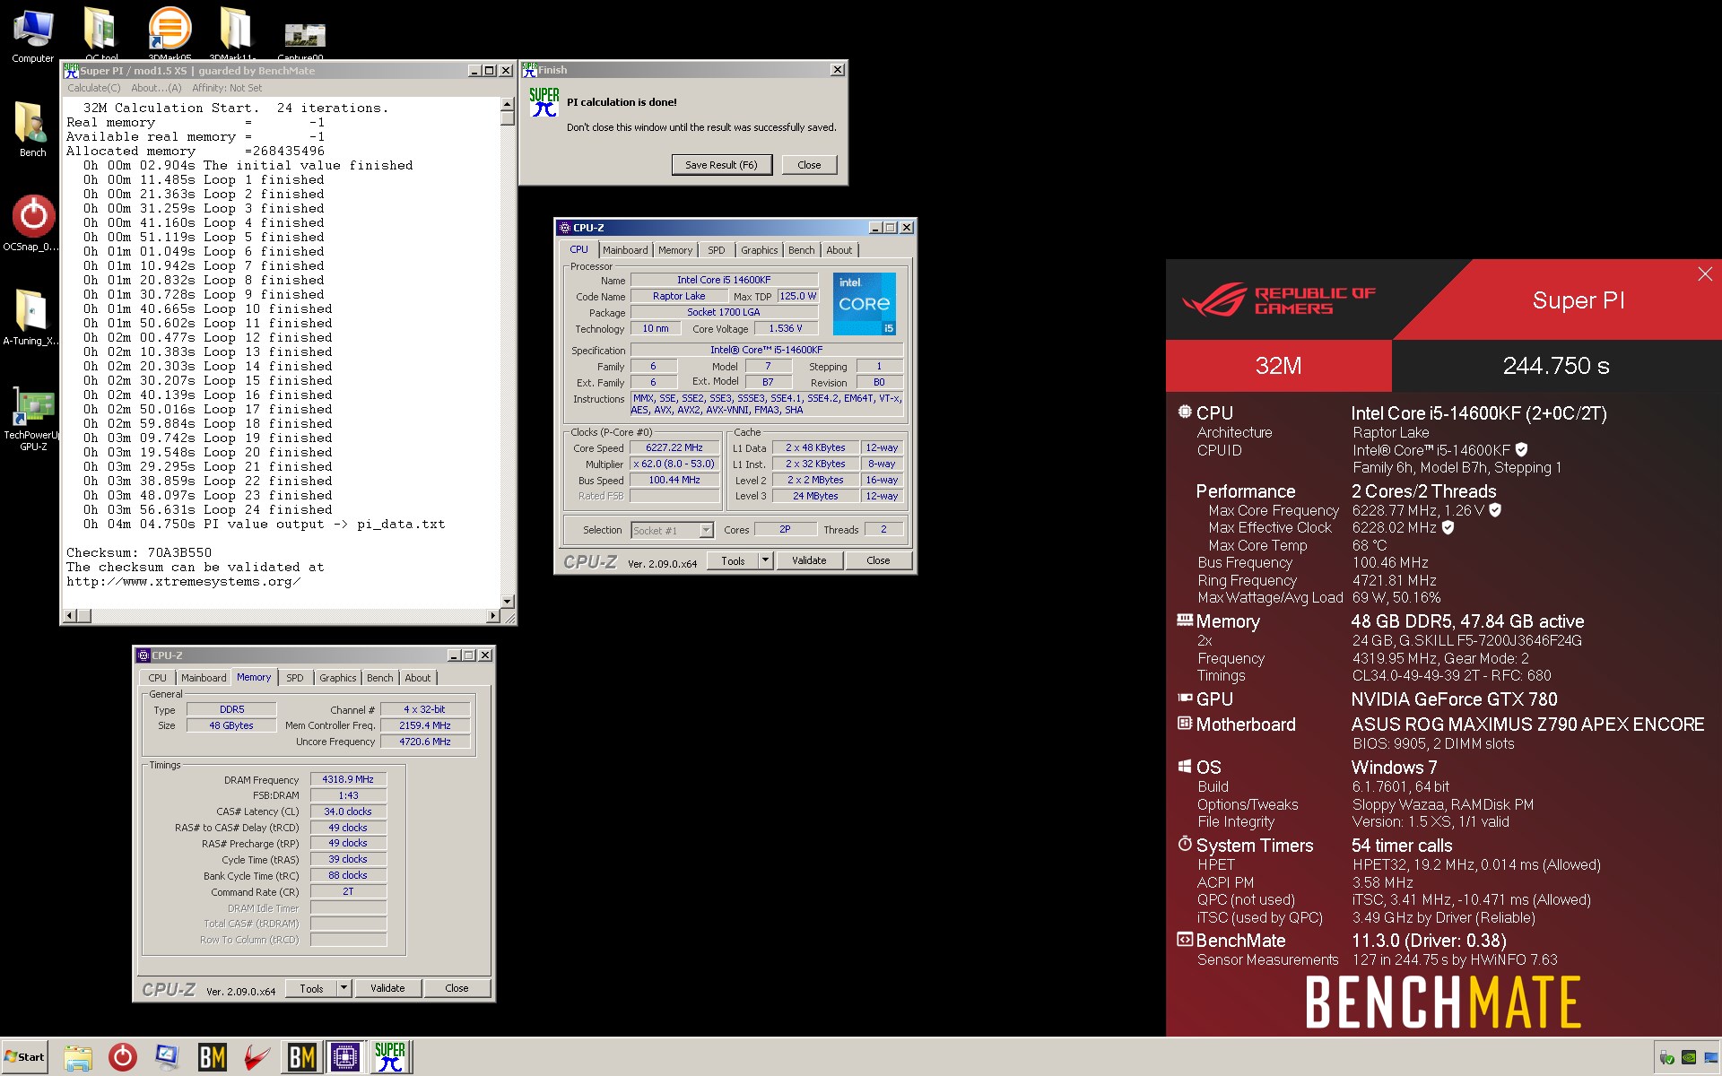Viewport: 1722px width, 1076px height.
Task: Click Super PI horizontal scrollbar right arrow
Action: tap(493, 615)
